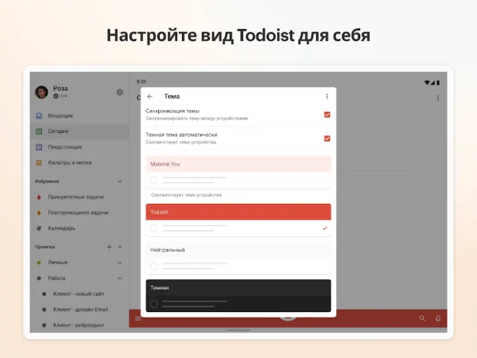Screen dimensions: 477x358
Task: Expand the Личные project chevron
Action: click(x=120, y=262)
